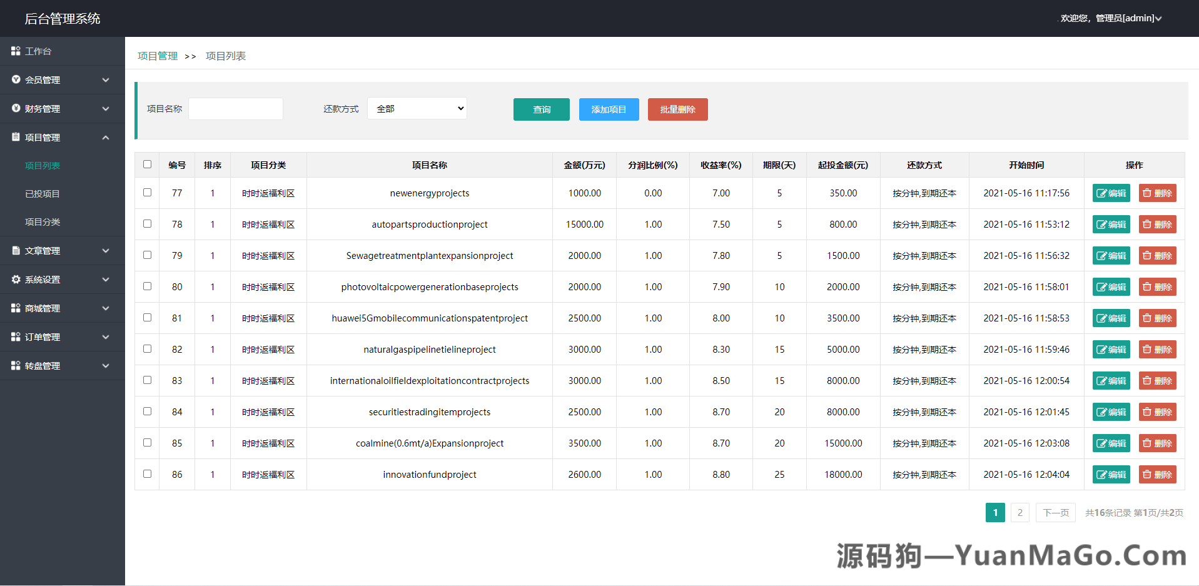Open the 还款方式 dropdown showing 全部
The width and height of the screenshot is (1199, 586).
click(x=417, y=108)
